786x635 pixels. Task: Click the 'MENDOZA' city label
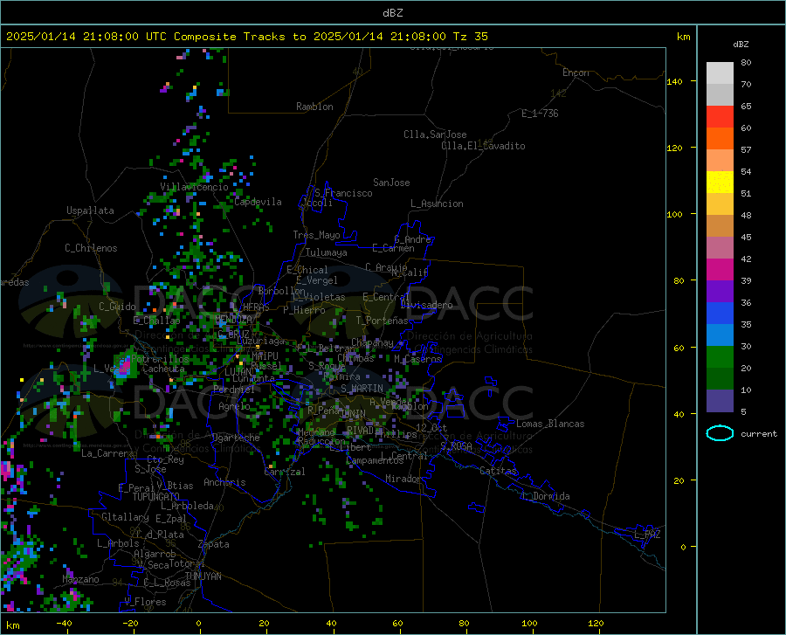233,319
